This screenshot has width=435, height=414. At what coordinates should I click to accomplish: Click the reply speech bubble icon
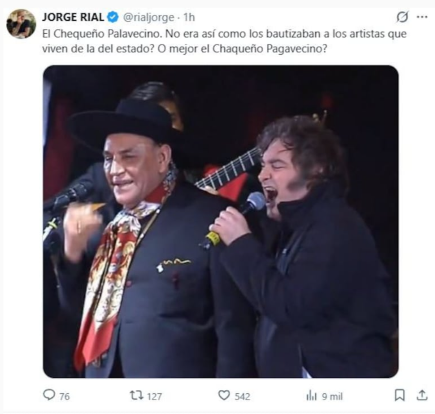(x=49, y=395)
